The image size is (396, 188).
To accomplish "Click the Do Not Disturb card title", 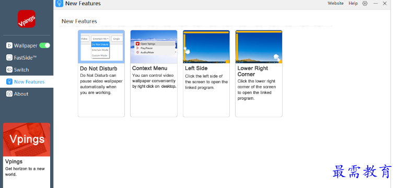I will [99, 68].
